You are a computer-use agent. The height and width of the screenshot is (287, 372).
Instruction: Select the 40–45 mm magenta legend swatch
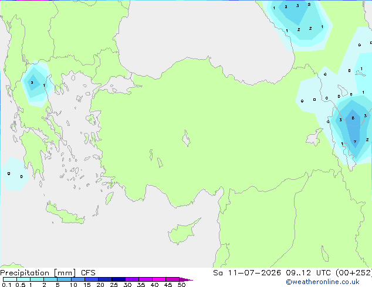click(x=159, y=279)
